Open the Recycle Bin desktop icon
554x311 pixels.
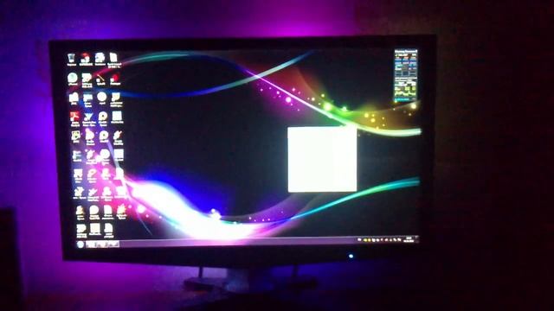point(72,60)
